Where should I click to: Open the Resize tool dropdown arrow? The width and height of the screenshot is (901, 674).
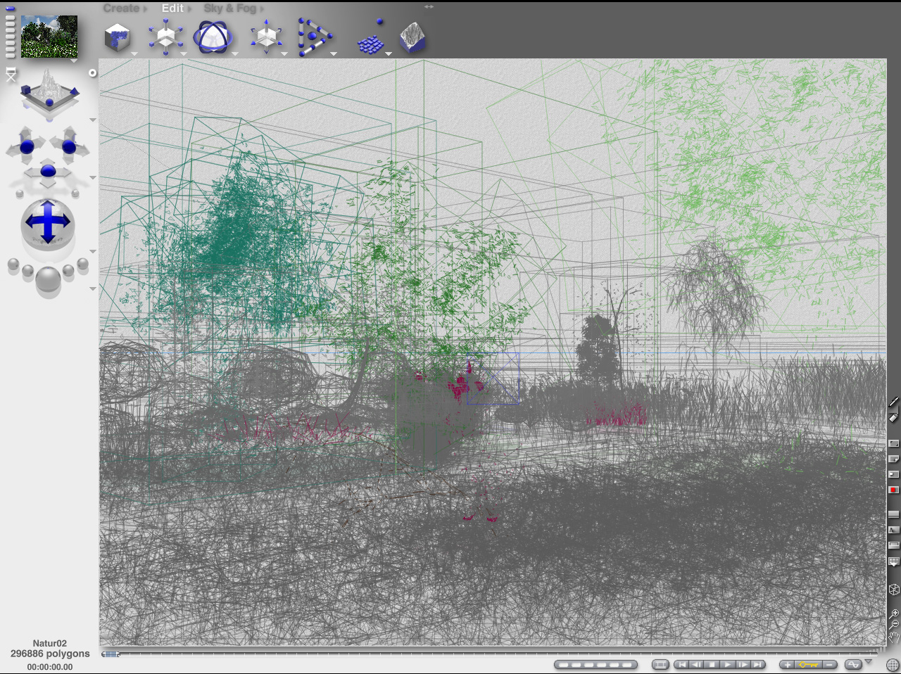point(184,53)
